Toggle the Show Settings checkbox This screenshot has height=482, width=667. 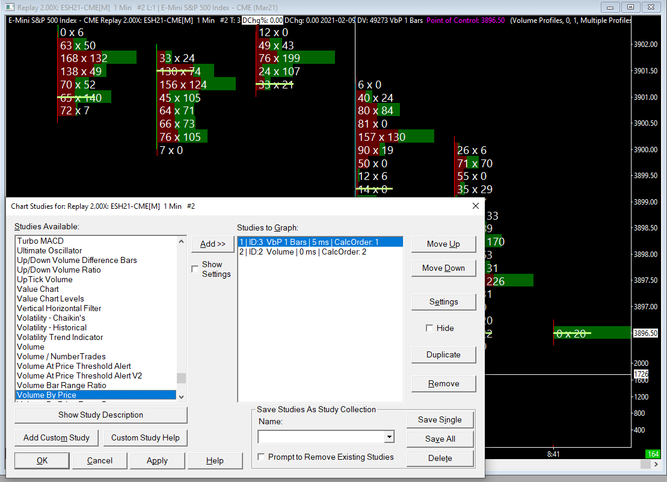[x=195, y=269]
